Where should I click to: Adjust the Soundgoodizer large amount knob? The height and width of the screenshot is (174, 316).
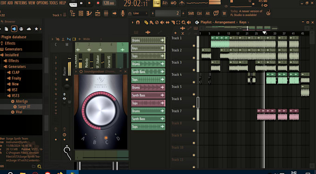coord(100,110)
